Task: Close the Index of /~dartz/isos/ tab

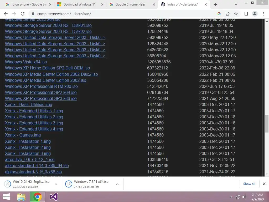Action: tap(206, 4)
